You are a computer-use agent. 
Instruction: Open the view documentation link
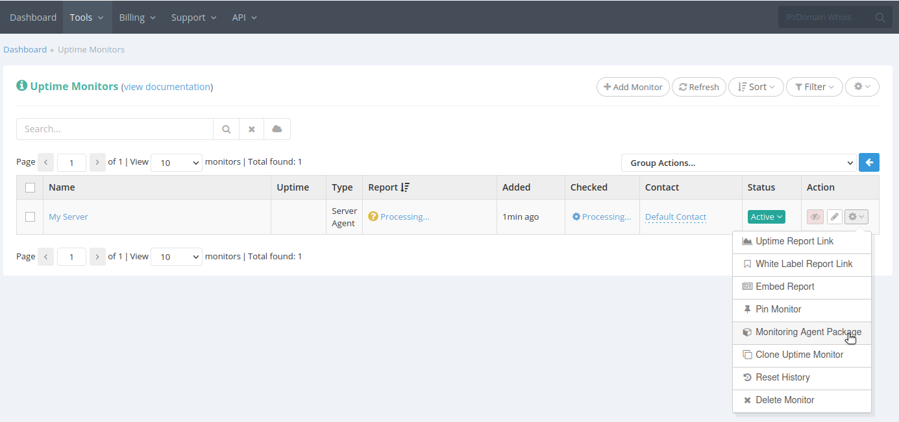click(x=167, y=87)
